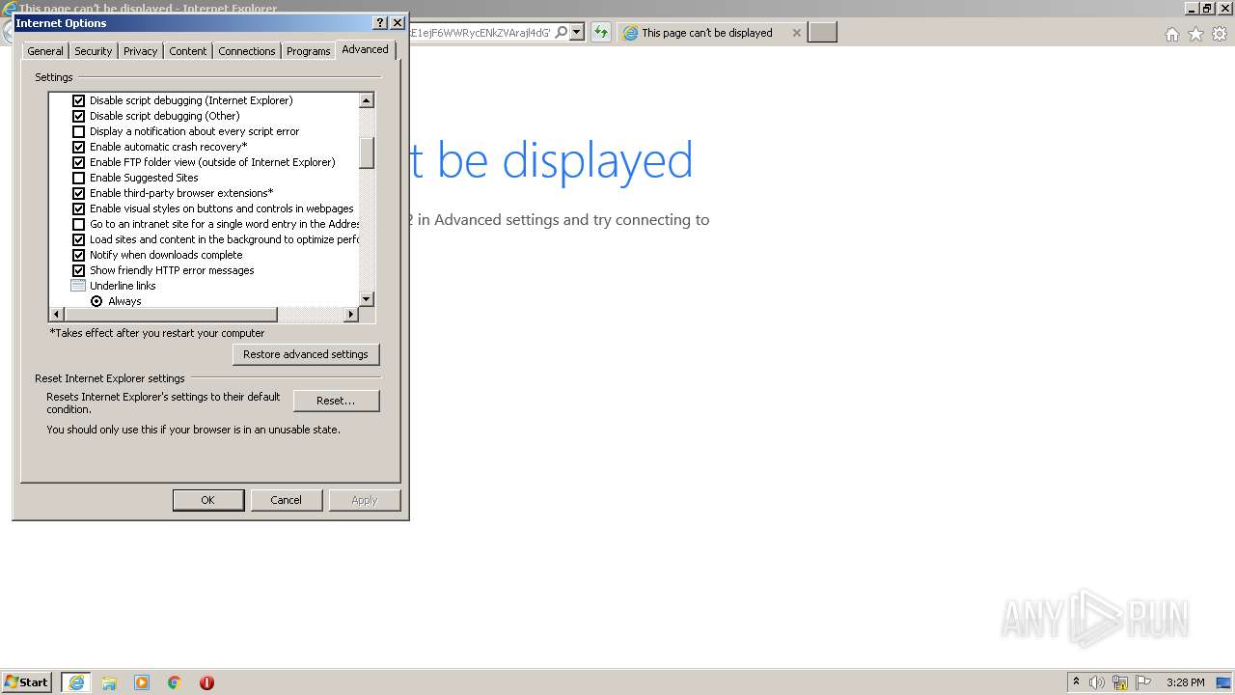1235x695 pixels.
Task: Click settings list scroll down arrow
Action: pos(367,299)
